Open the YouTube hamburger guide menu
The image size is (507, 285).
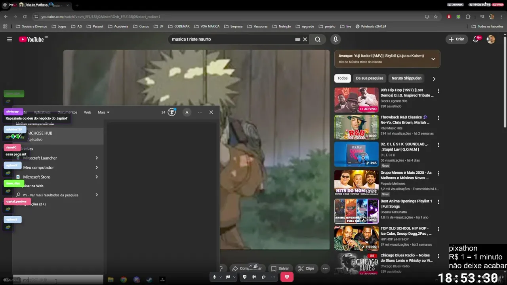click(x=10, y=39)
